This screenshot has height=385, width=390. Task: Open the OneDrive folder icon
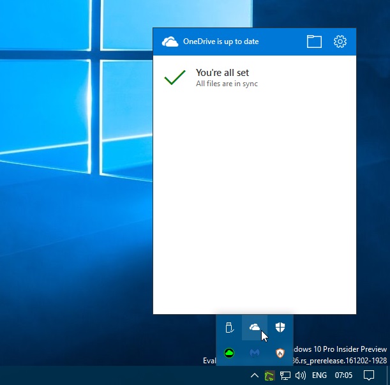coord(314,42)
